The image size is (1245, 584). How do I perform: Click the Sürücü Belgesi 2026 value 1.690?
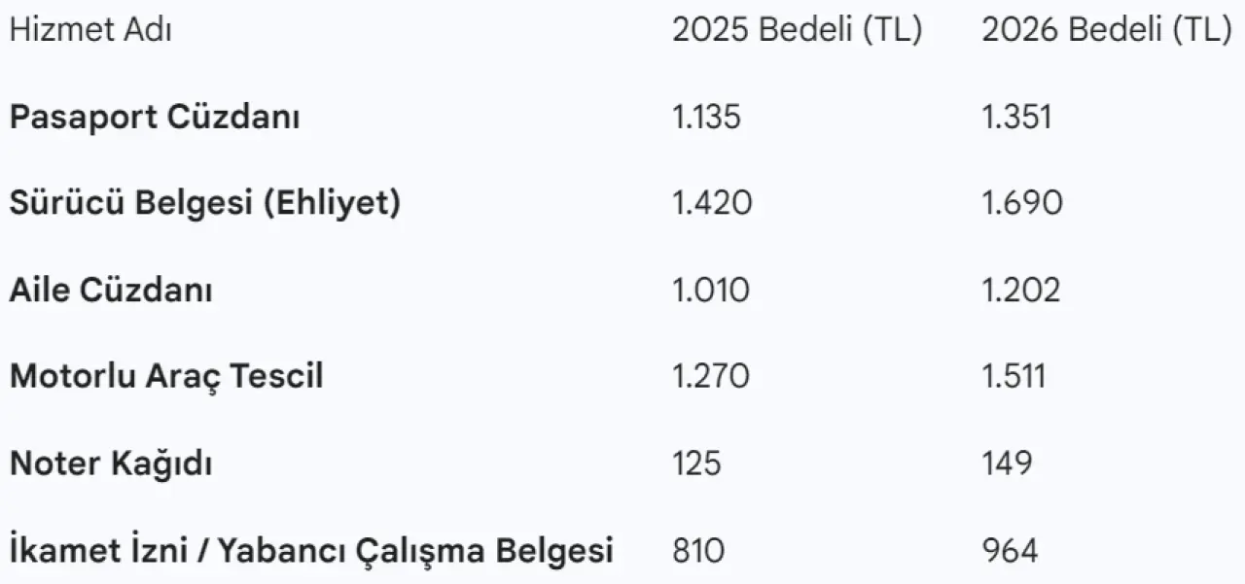pyautogui.click(x=1022, y=204)
